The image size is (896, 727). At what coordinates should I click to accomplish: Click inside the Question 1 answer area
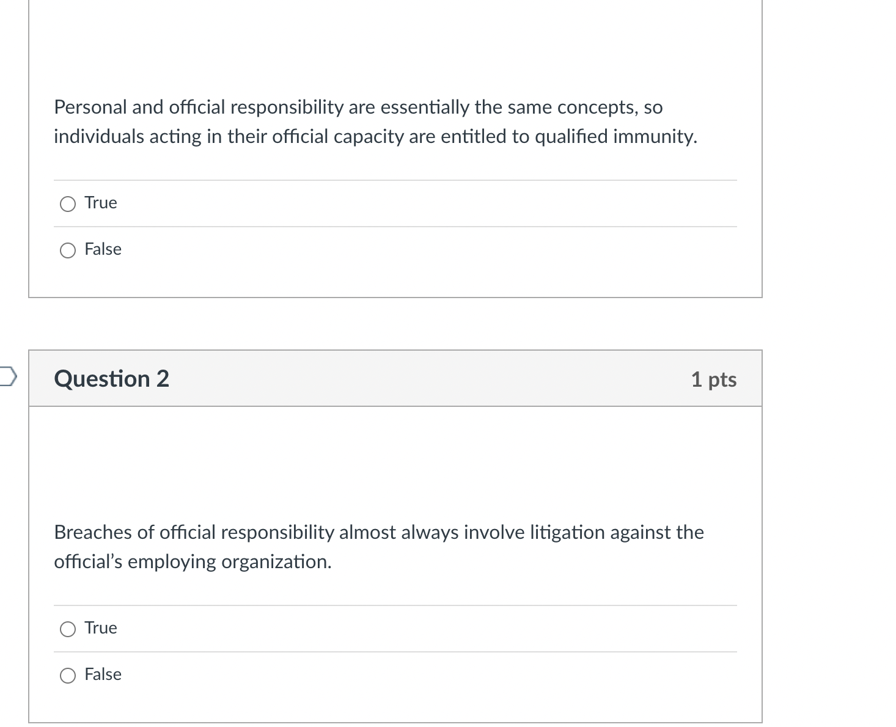(x=396, y=226)
